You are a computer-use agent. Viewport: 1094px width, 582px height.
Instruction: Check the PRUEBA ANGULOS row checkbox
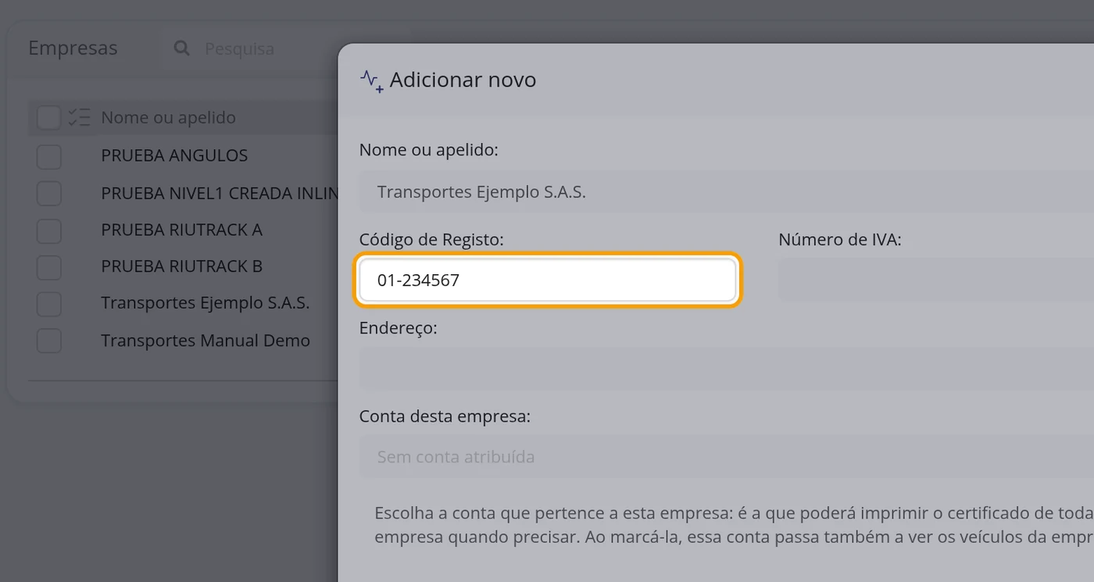click(x=49, y=155)
